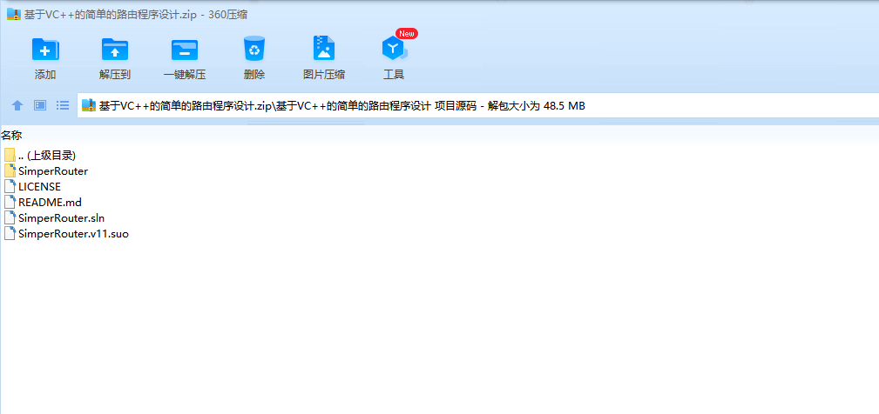Click the parent directory folder icon
879x414 pixels.
pyautogui.click(x=10, y=155)
